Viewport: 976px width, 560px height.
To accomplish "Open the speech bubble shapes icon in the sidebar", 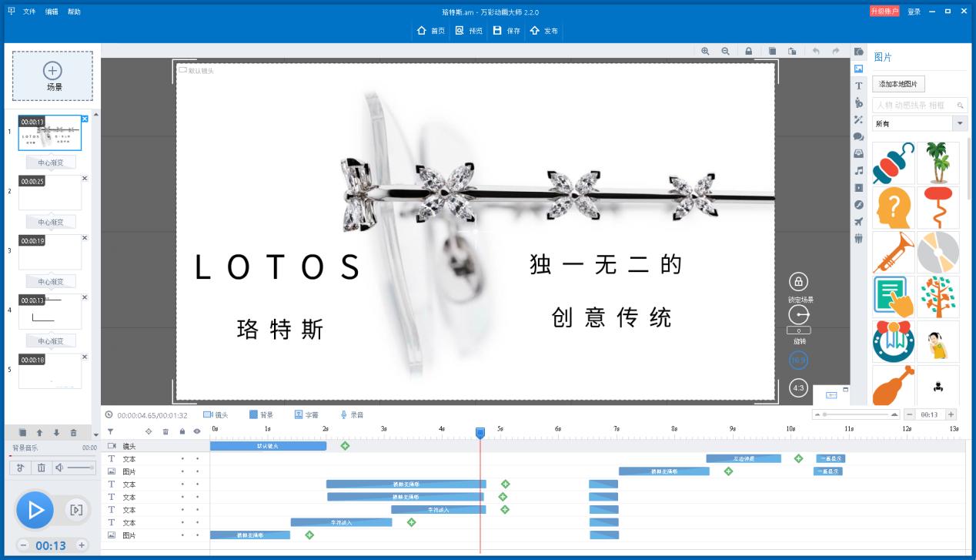I will (x=859, y=136).
